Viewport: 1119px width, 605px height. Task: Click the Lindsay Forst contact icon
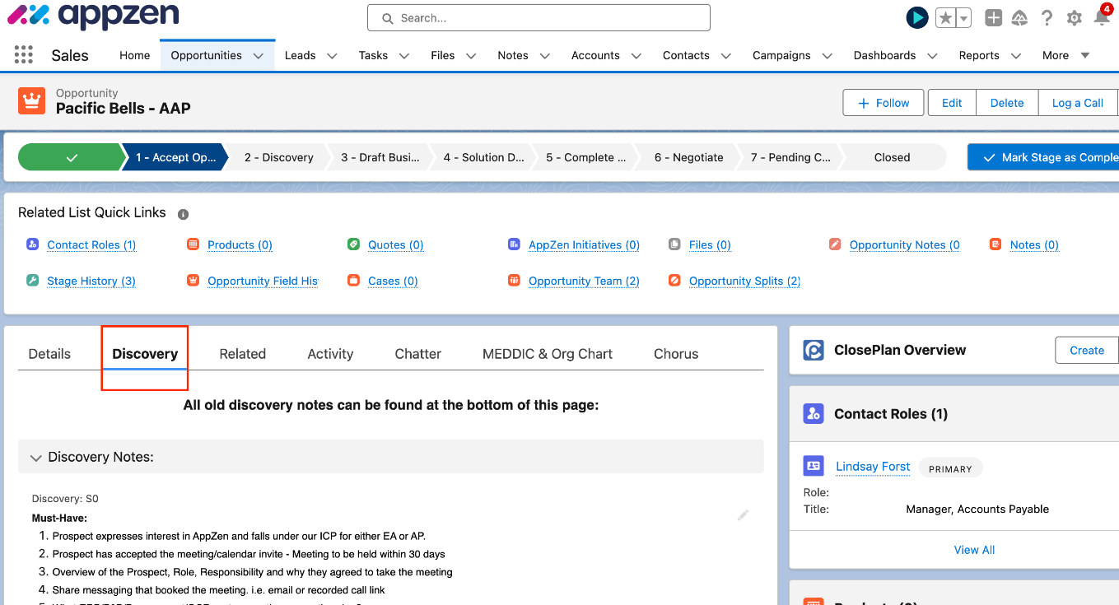pyautogui.click(x=814, y=466)
